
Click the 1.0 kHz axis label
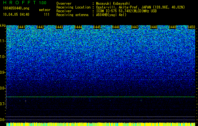tap(3, 57)
